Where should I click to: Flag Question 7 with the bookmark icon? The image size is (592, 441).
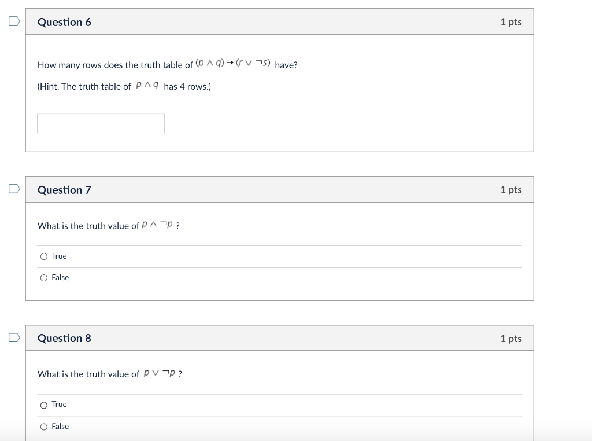click(14, 189)
